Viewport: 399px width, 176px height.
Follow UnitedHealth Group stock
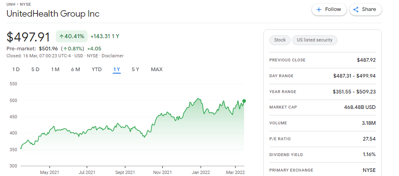329,10
